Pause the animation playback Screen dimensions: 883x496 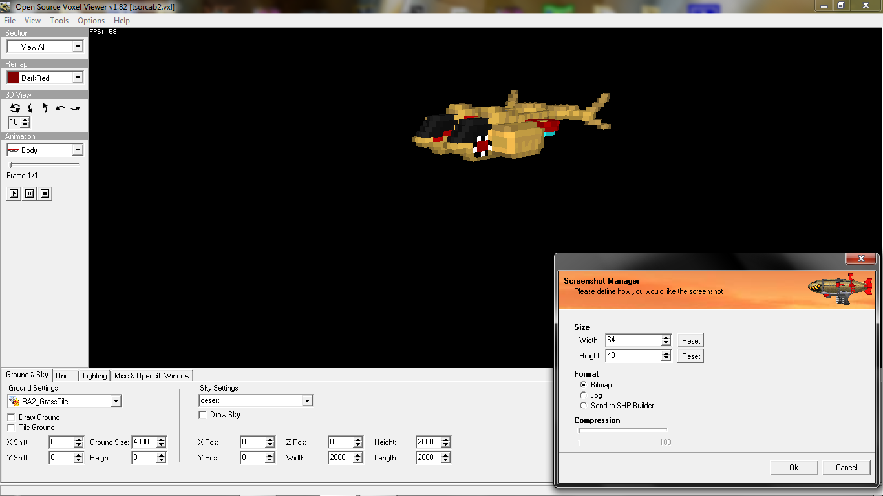(x=30, y=193)
